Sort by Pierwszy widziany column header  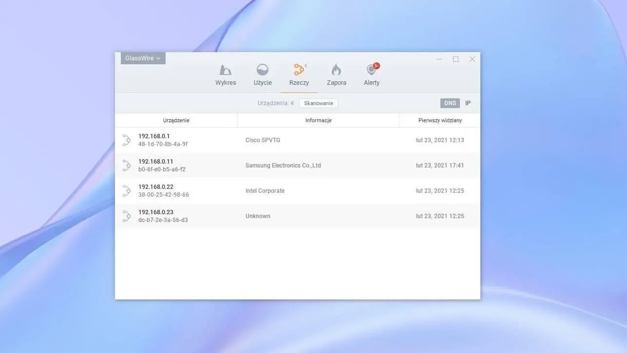click(440, 120)
